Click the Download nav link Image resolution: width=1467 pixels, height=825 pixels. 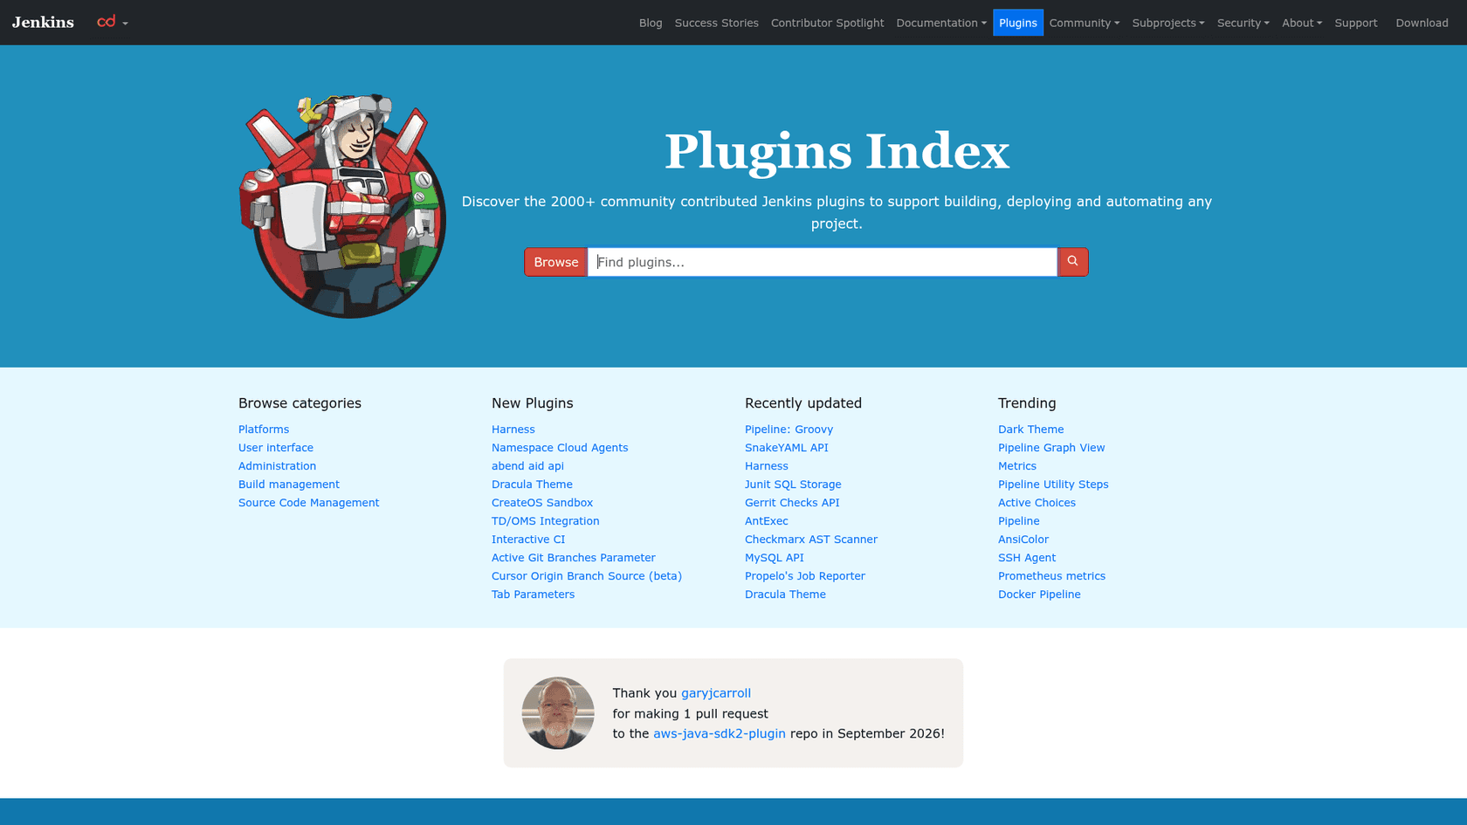[1422, 23]
